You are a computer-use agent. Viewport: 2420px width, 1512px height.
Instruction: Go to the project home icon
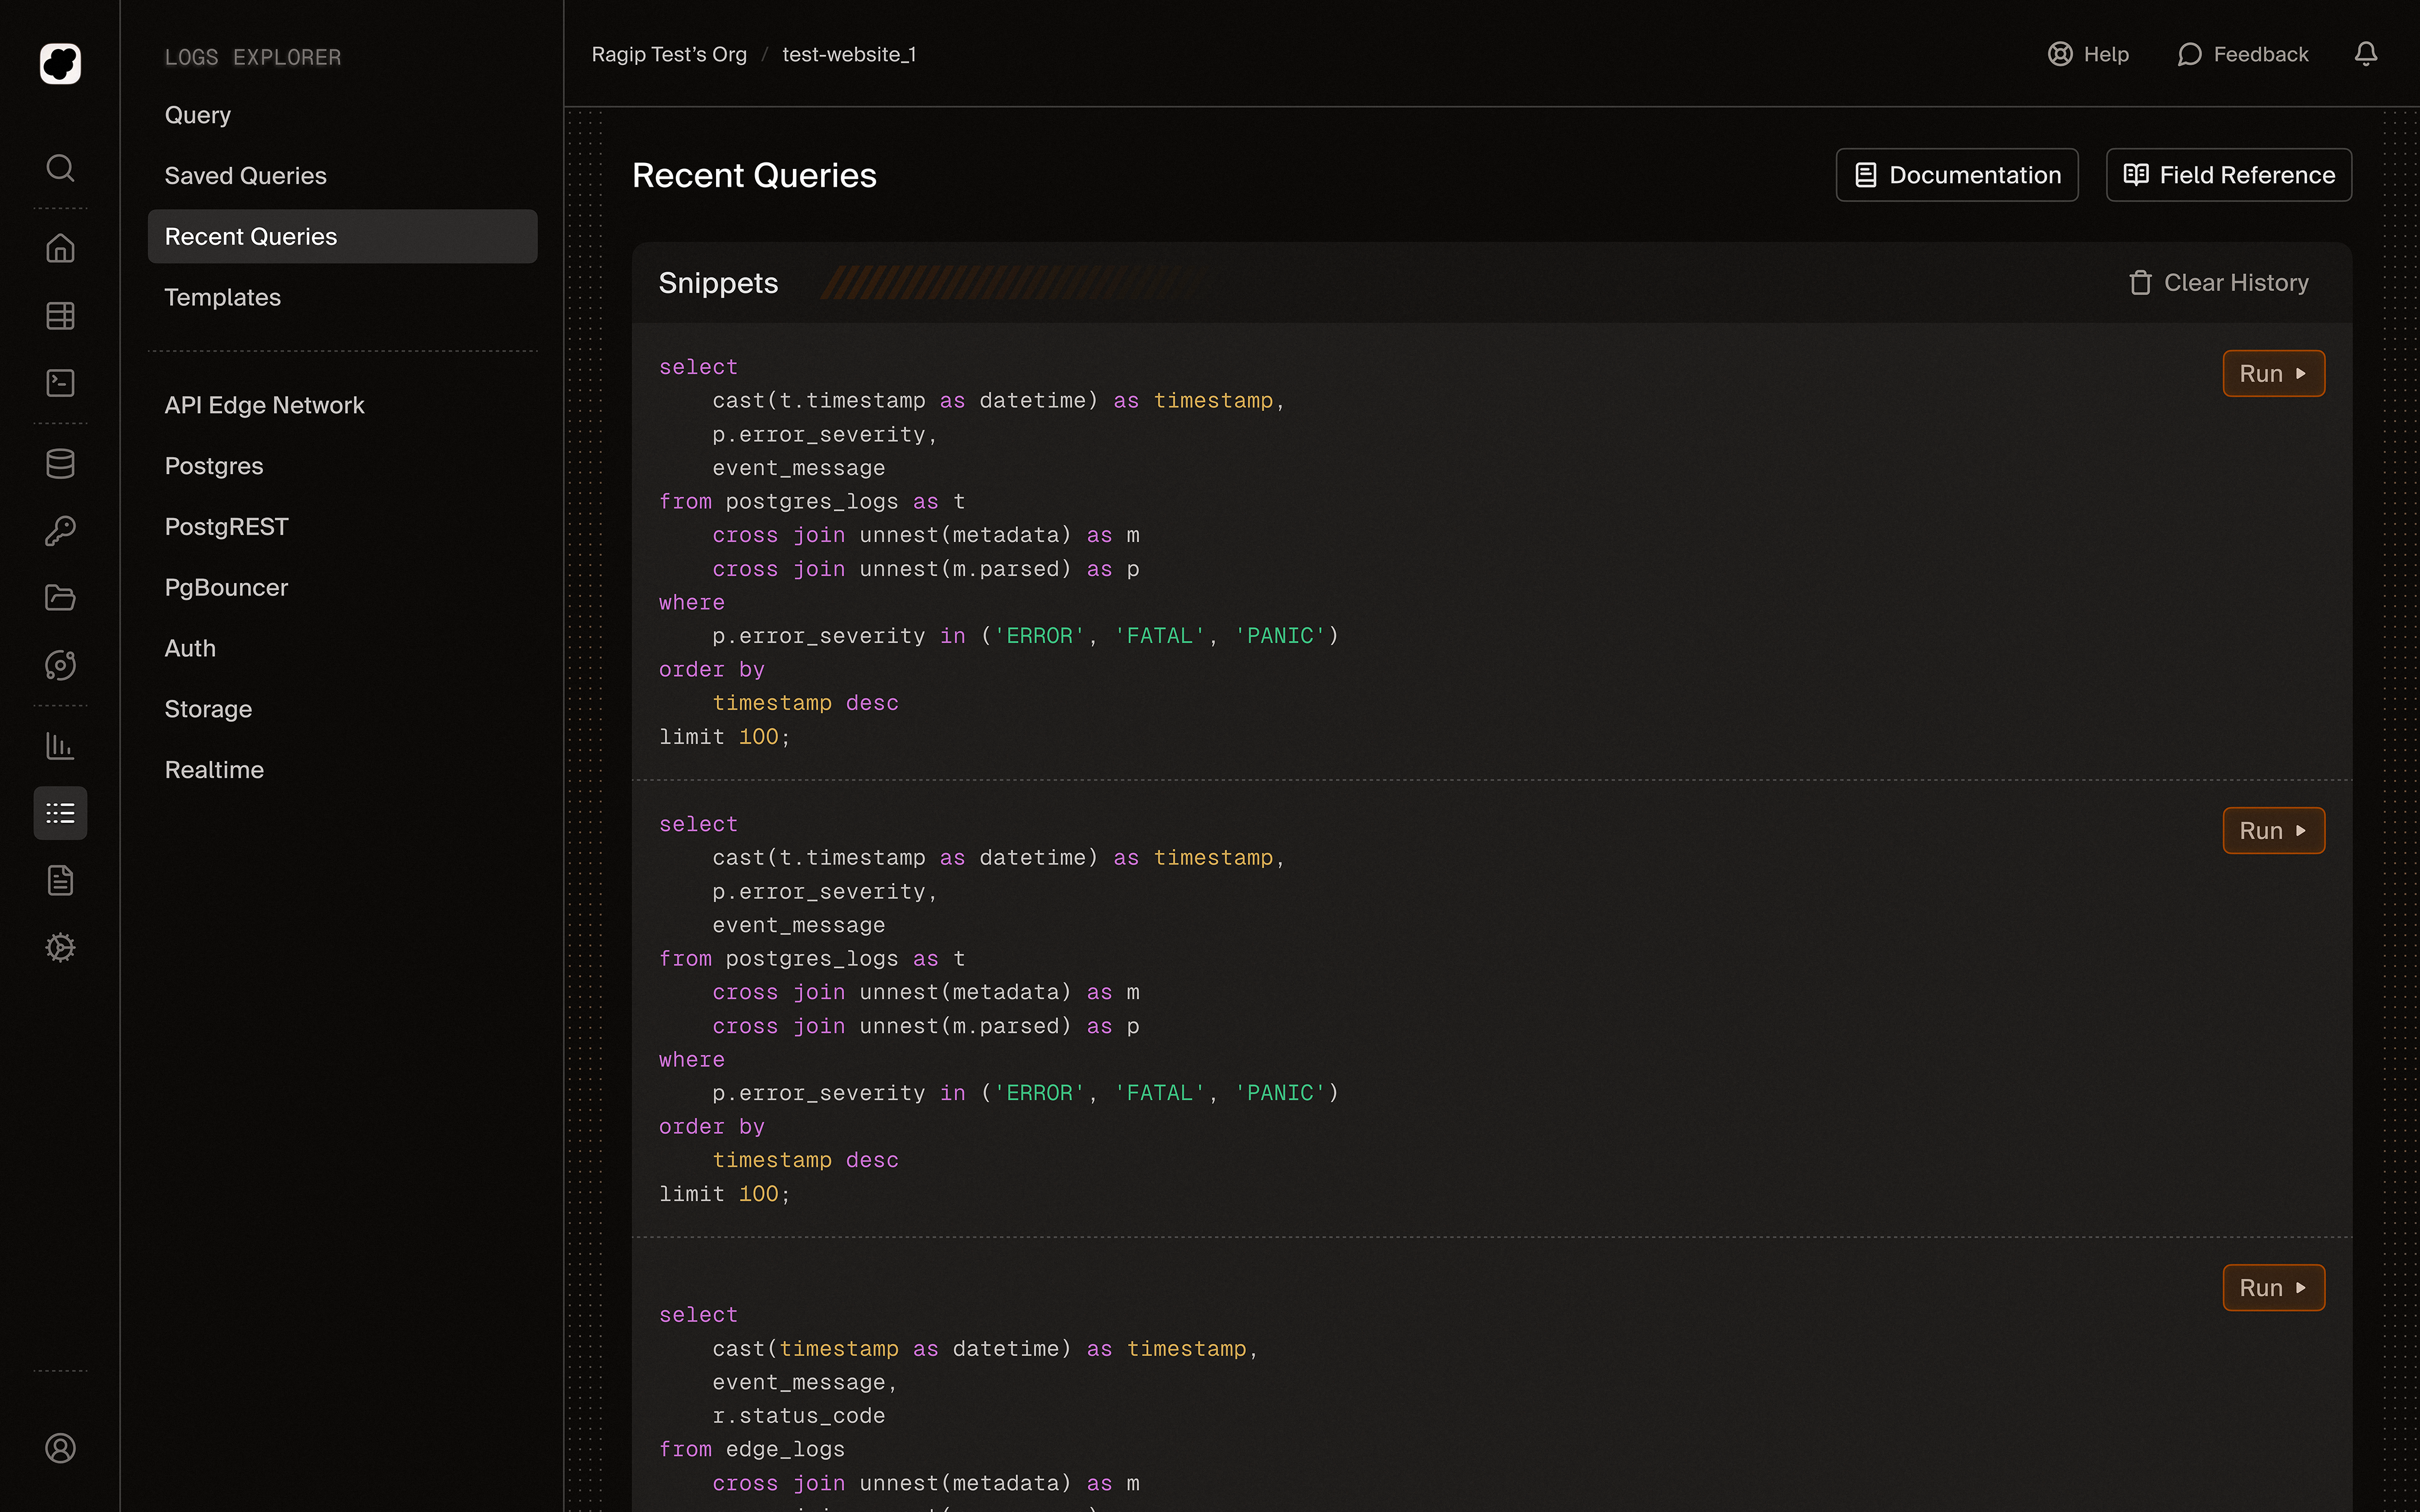pos(60,248)
